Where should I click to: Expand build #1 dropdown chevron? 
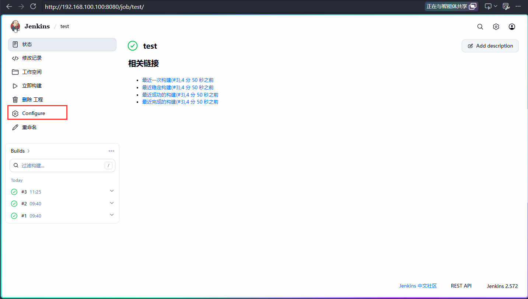pyautogui.click(x=112, y=215)
